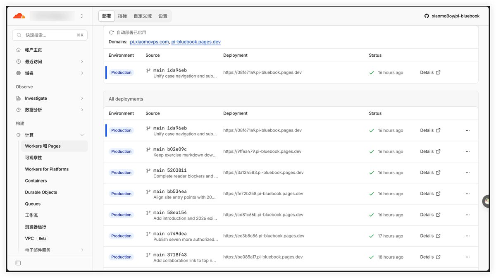Click the home icon beside 帐户主页
The height and width of the screenshot is (278, 496).
(18, 50)
